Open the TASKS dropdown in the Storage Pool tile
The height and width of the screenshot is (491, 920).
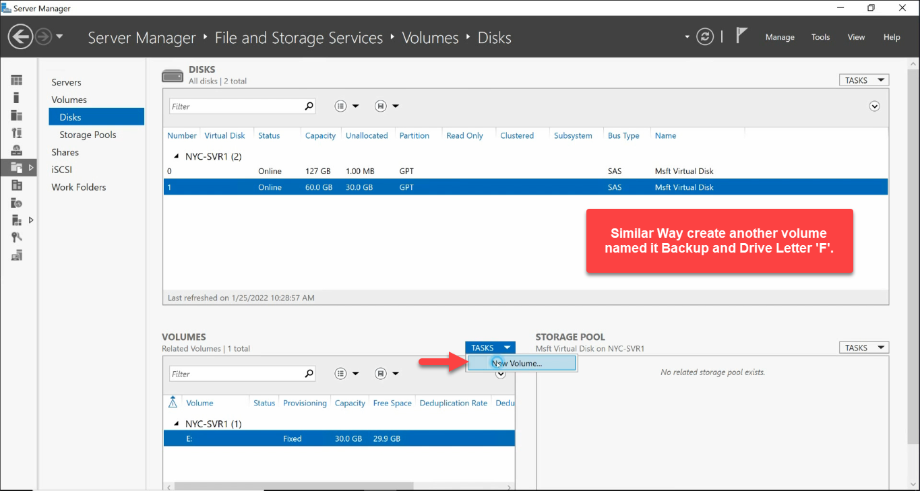[x=863, y=348]
